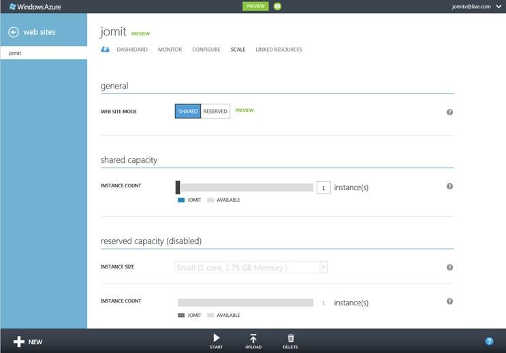Image resolution: width=506 pixels, height=353 pixels.
Task: Click the web sites header text
Action: click(39, 32)
